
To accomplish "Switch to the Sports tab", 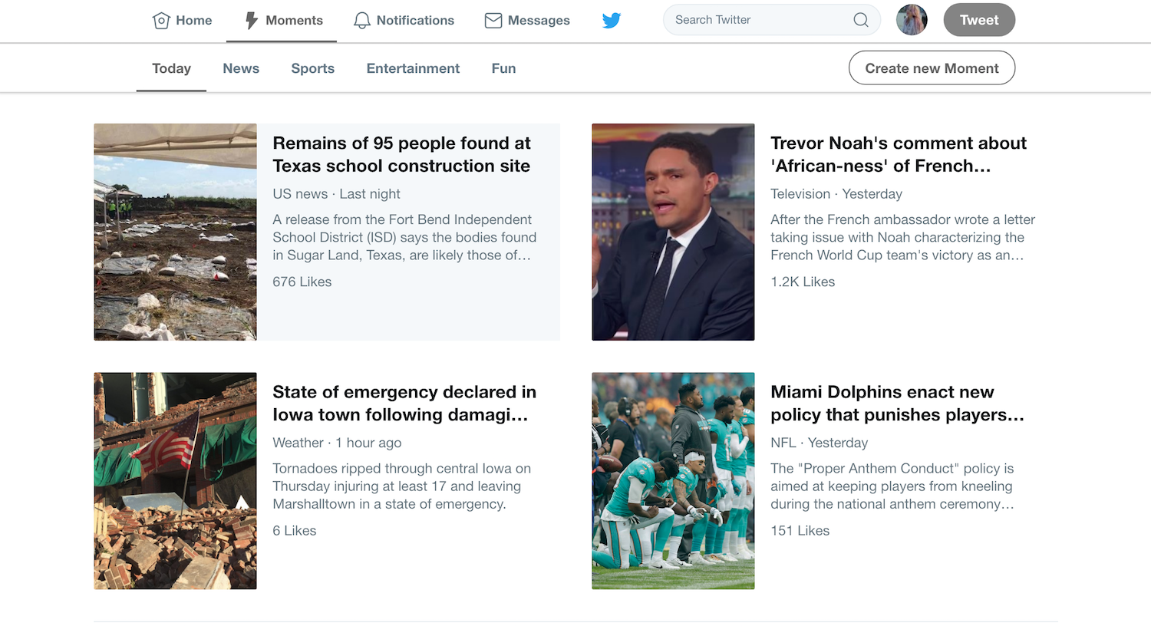I will tap(312, 68).
